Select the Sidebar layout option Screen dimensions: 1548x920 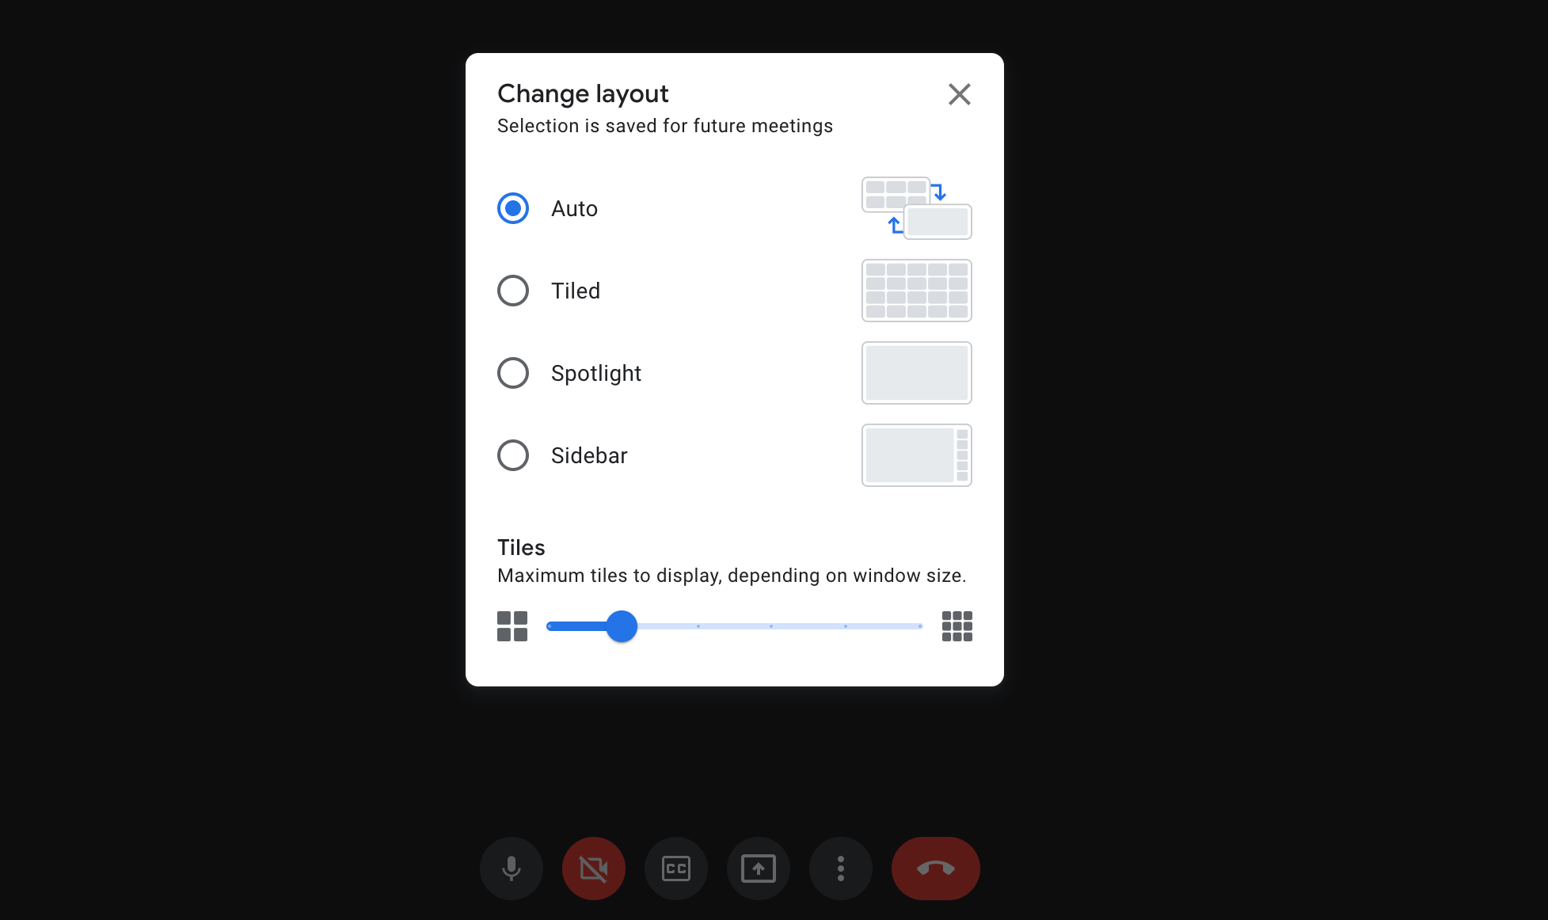pos(512,454)
